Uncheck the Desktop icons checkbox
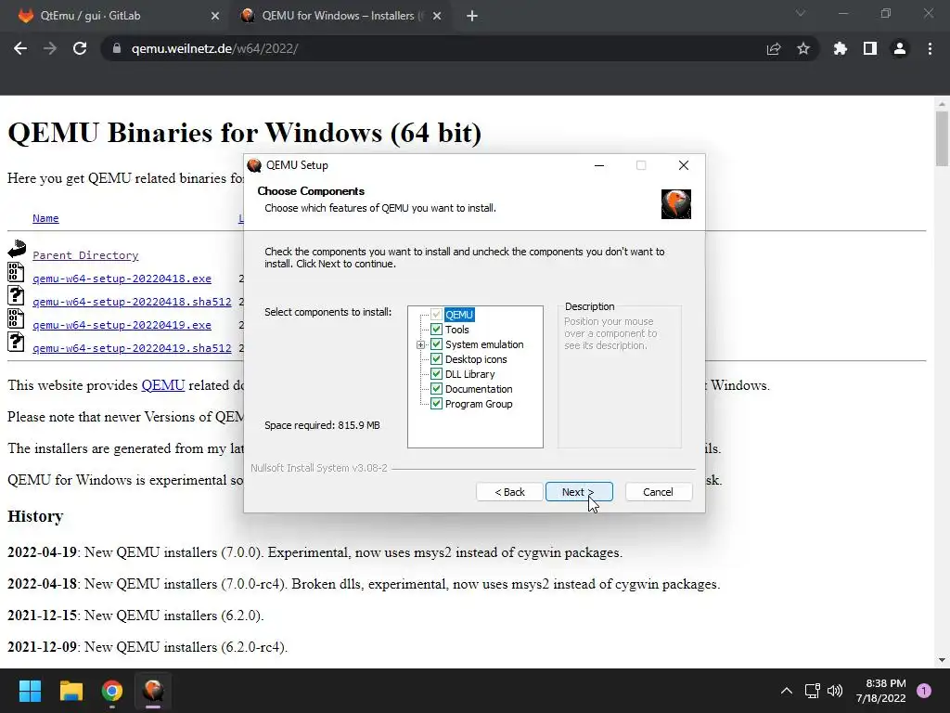950x713 pixels. pyautogui.click(x=436, y=359)
